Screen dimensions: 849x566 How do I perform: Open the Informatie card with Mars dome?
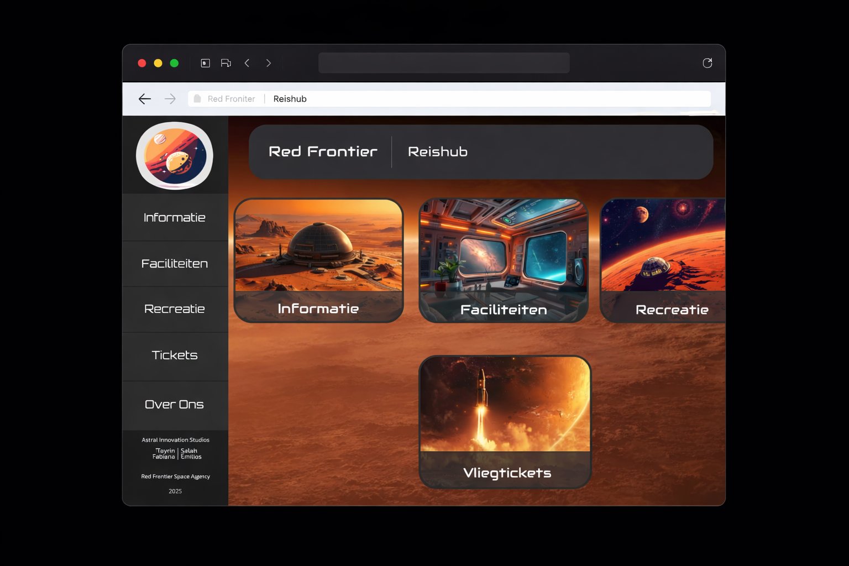(318, 260)
